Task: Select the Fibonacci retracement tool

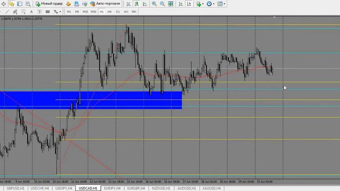Action: pos(23,12)
